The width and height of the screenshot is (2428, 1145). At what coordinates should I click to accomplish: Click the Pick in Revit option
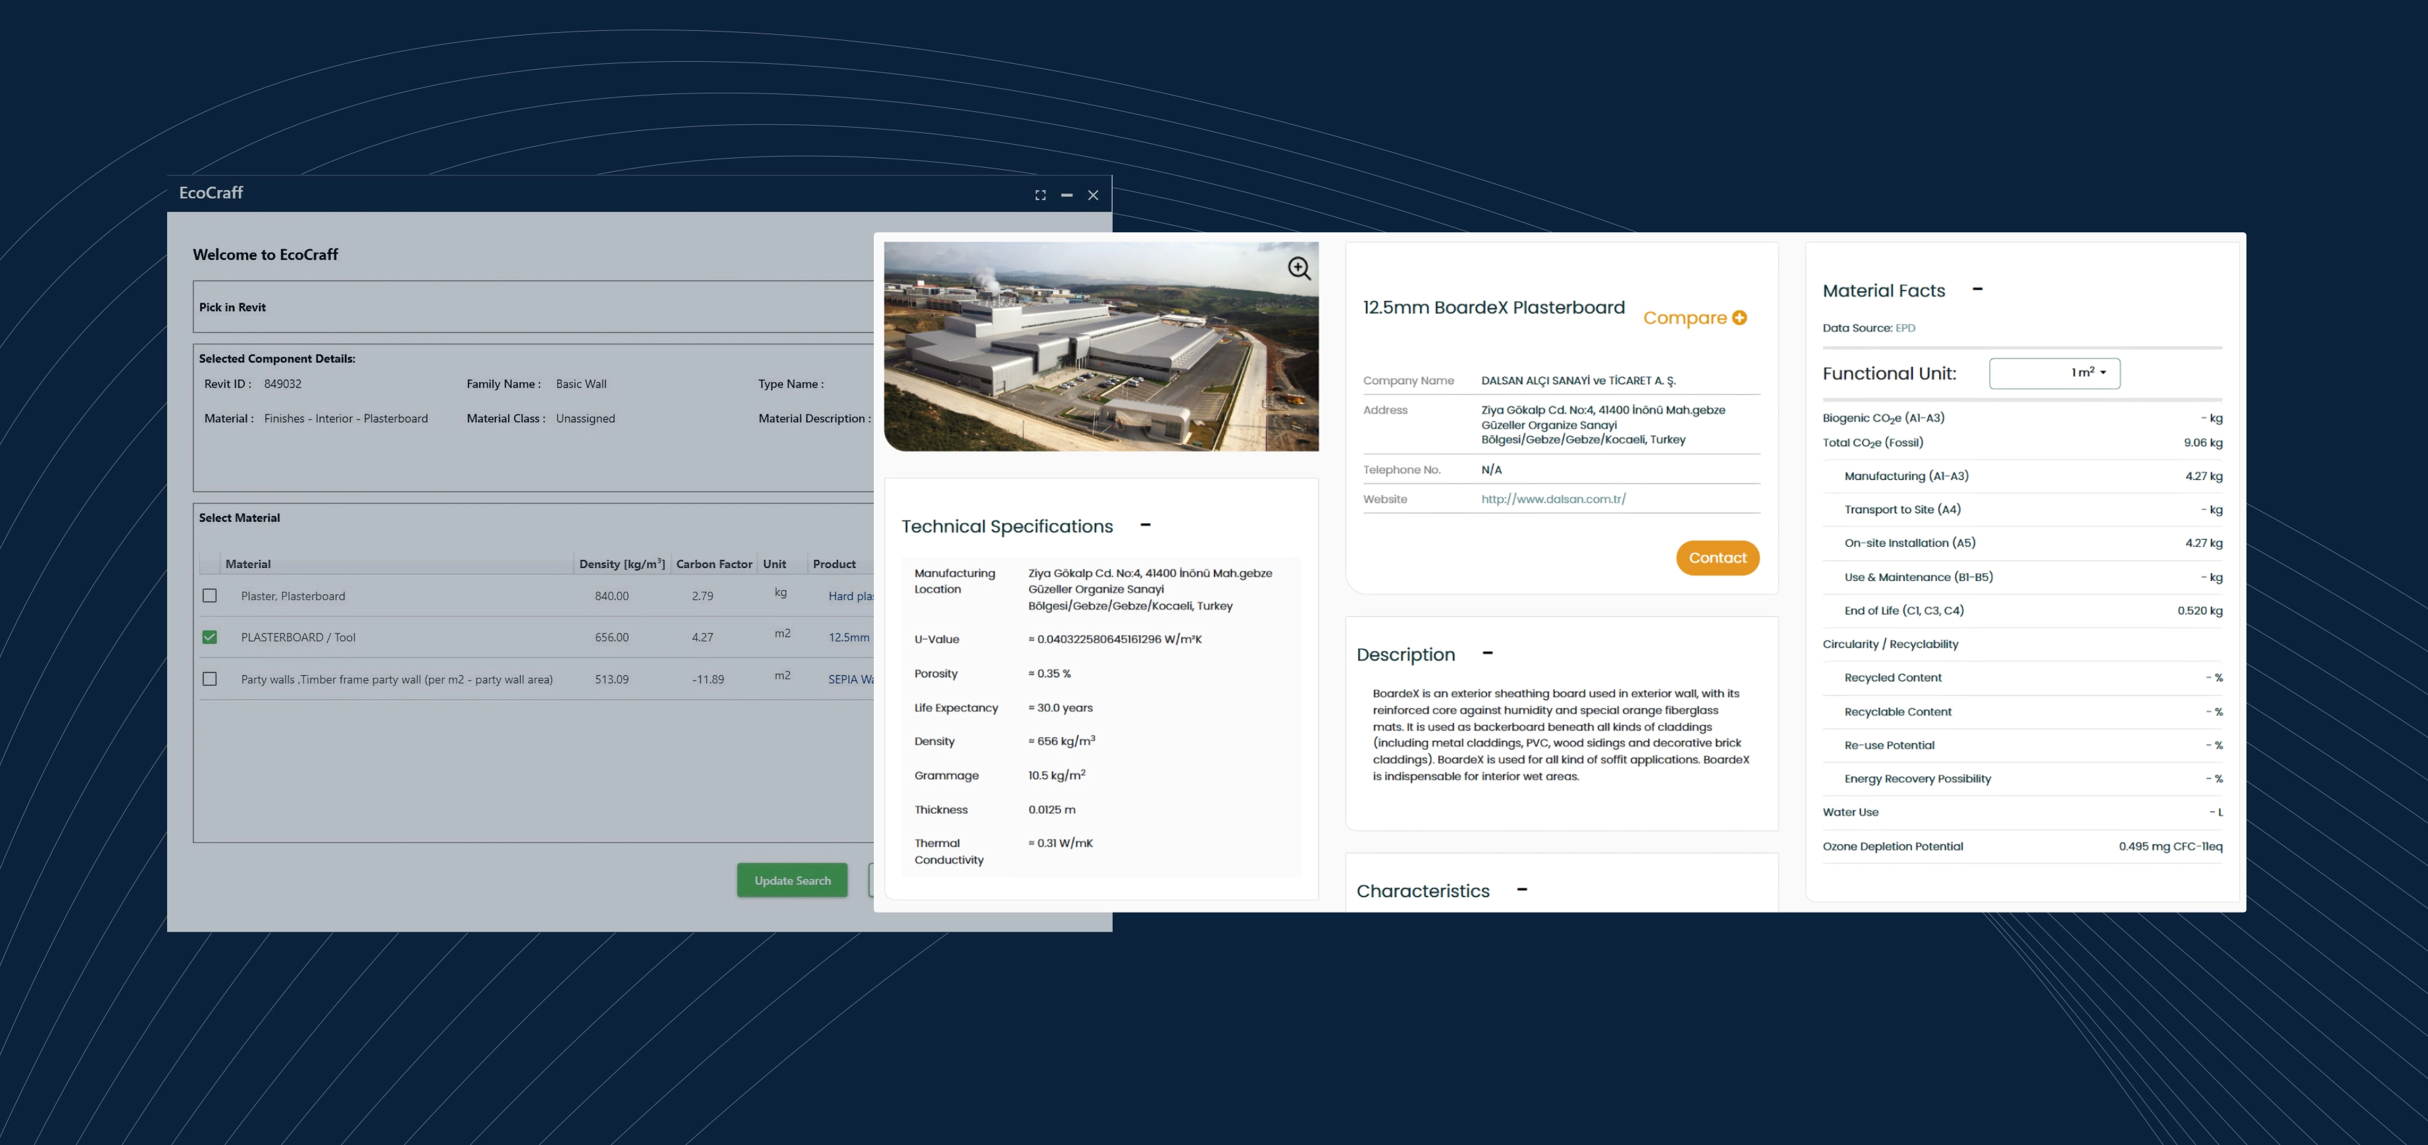pyautogui.click(x=232, y=307)
